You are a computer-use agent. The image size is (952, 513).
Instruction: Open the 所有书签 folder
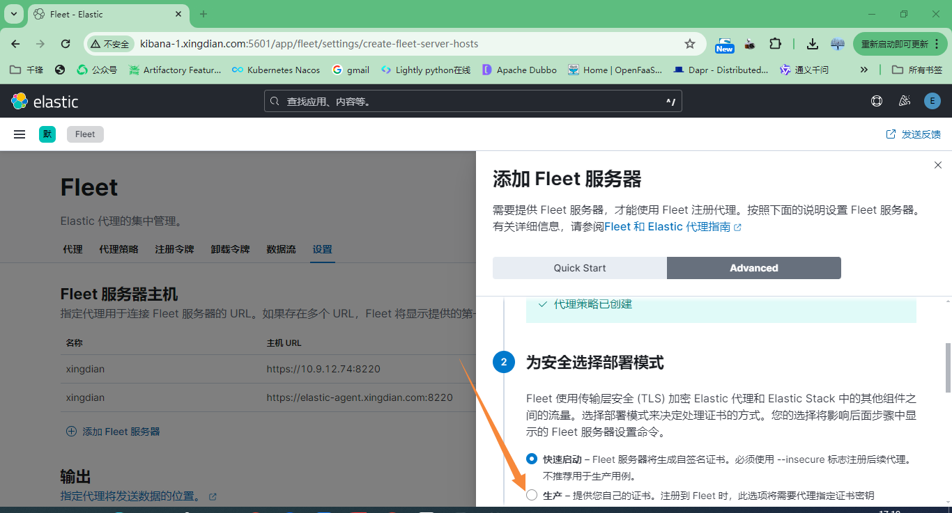pyautogui.click(x=917, y=70)
